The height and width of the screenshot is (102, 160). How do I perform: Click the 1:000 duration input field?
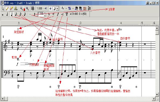point(41,14)
